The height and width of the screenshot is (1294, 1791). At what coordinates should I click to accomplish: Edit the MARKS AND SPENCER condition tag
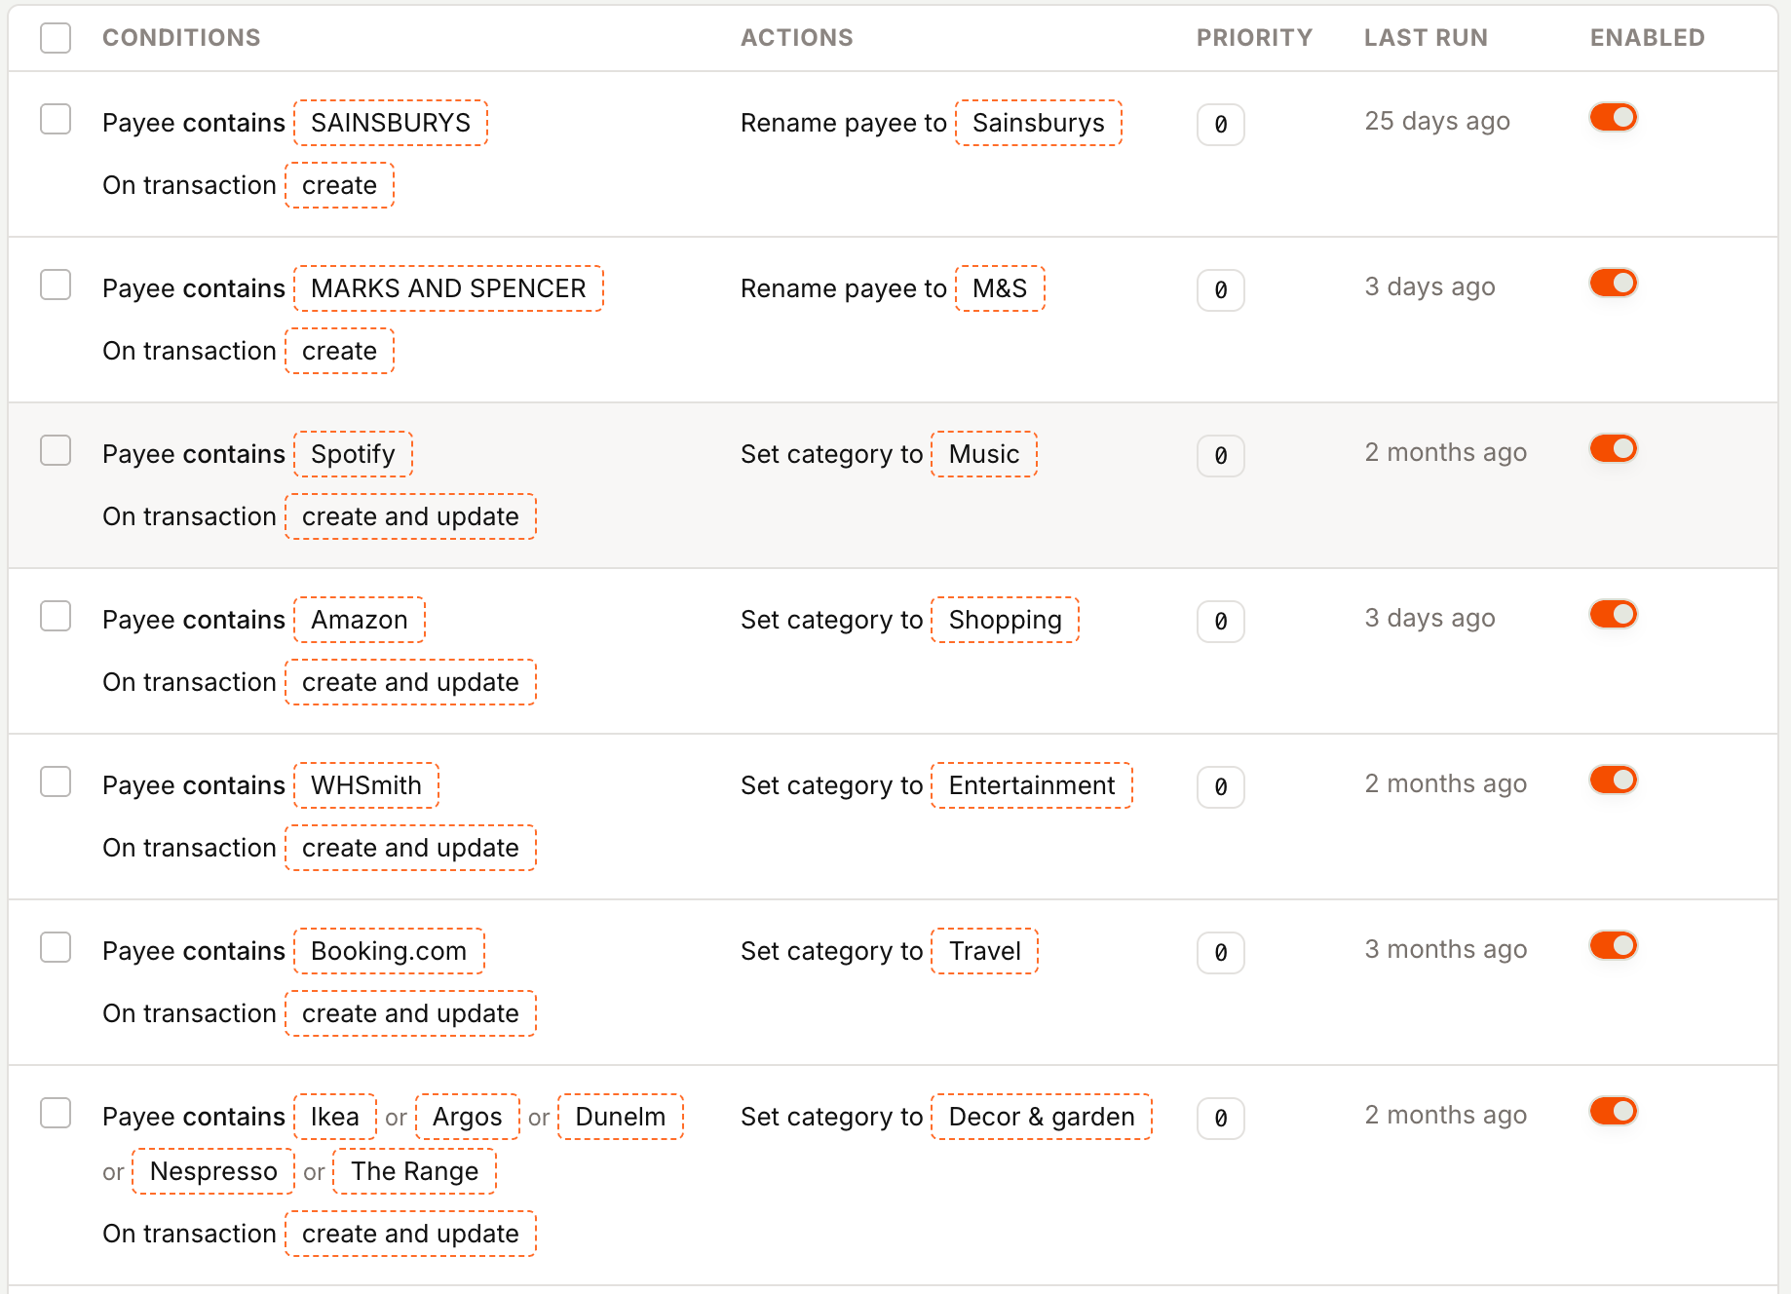pyautogui.click(x=448, y=288)
